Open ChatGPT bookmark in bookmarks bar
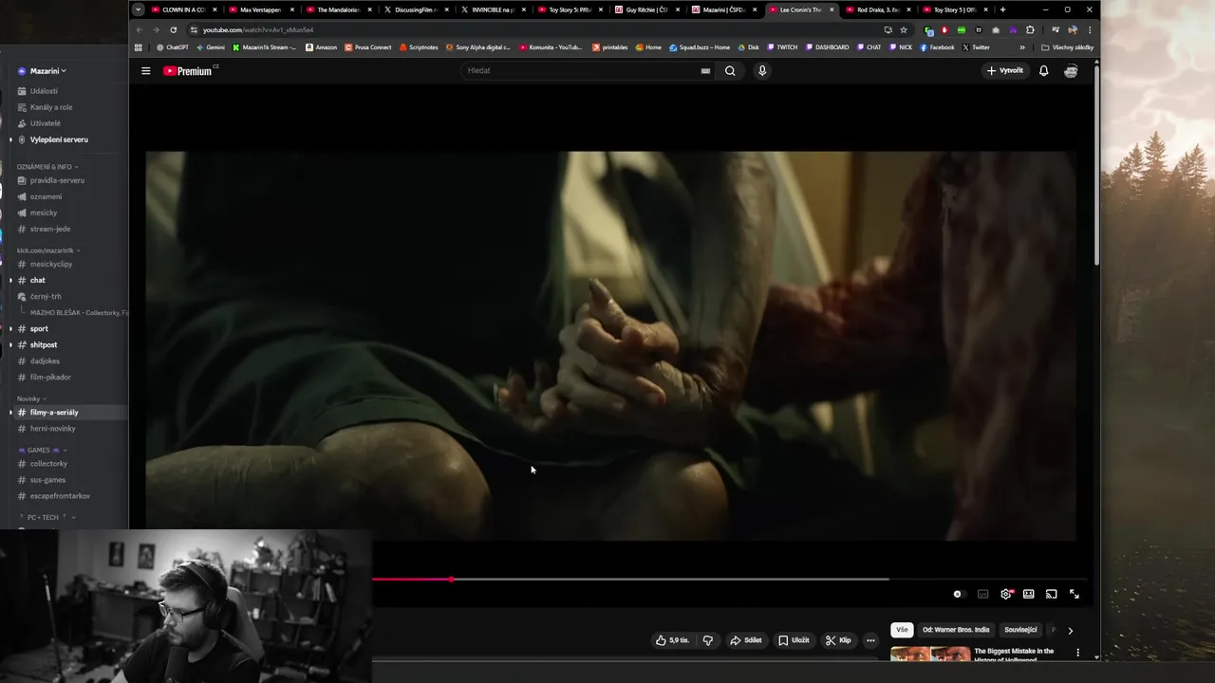The image size is (1215, 683). 173,47
